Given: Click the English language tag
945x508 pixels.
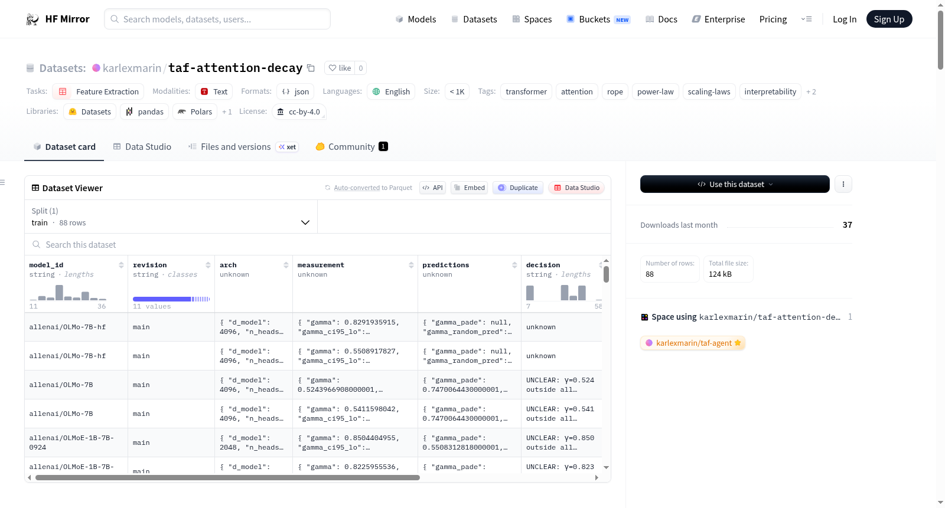Looking at the screenshot, I should (x=391, y=91).
